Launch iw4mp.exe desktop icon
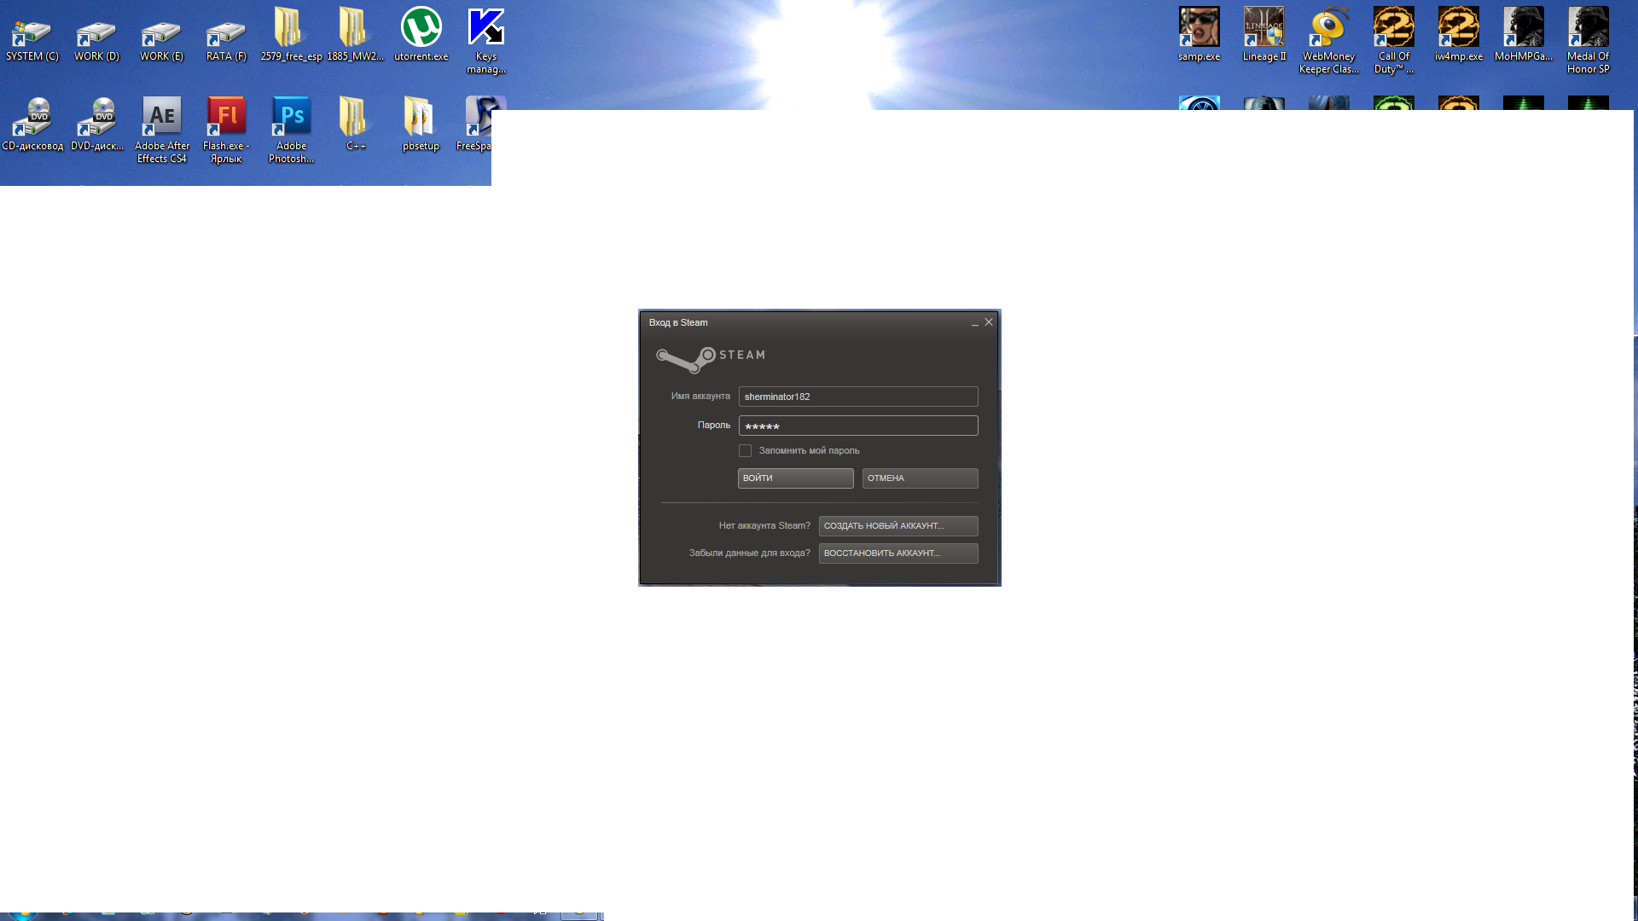The height and width of the screenshot is (921, 1638). tap(1459, 36)
